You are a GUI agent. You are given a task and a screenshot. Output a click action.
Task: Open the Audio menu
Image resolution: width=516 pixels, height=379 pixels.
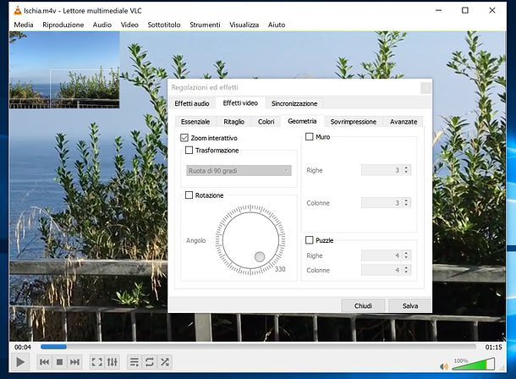pos(102,25)
